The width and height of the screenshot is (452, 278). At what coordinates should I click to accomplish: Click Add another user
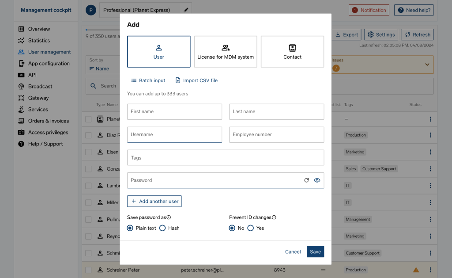(x=154, y=201)
